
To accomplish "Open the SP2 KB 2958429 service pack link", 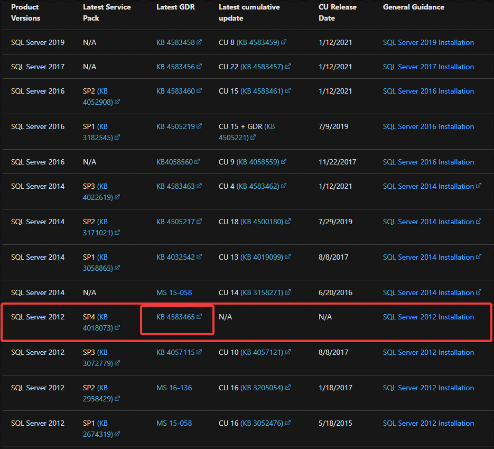I will 98,393.
